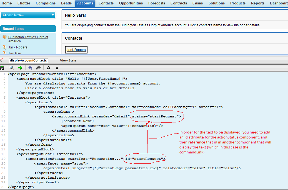Click the contact icon beside Jack Rogers
This screenshot has height=190, width=288.
click(x=4, y=47)
